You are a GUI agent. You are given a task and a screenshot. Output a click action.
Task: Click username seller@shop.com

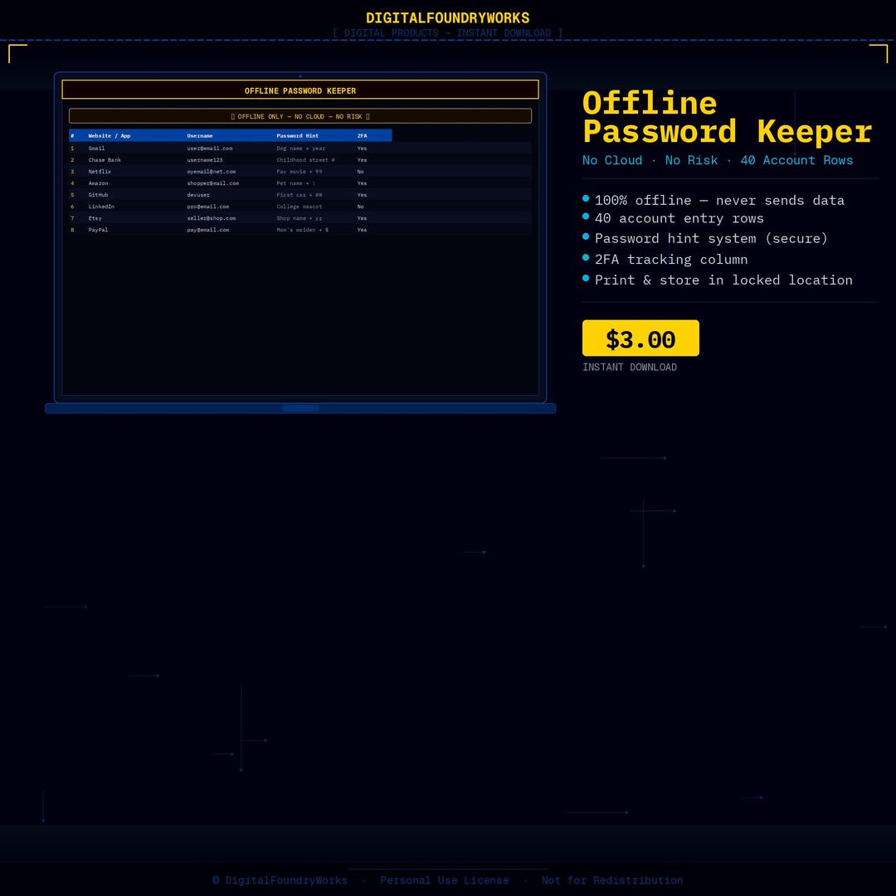click(x=211, y=218)
